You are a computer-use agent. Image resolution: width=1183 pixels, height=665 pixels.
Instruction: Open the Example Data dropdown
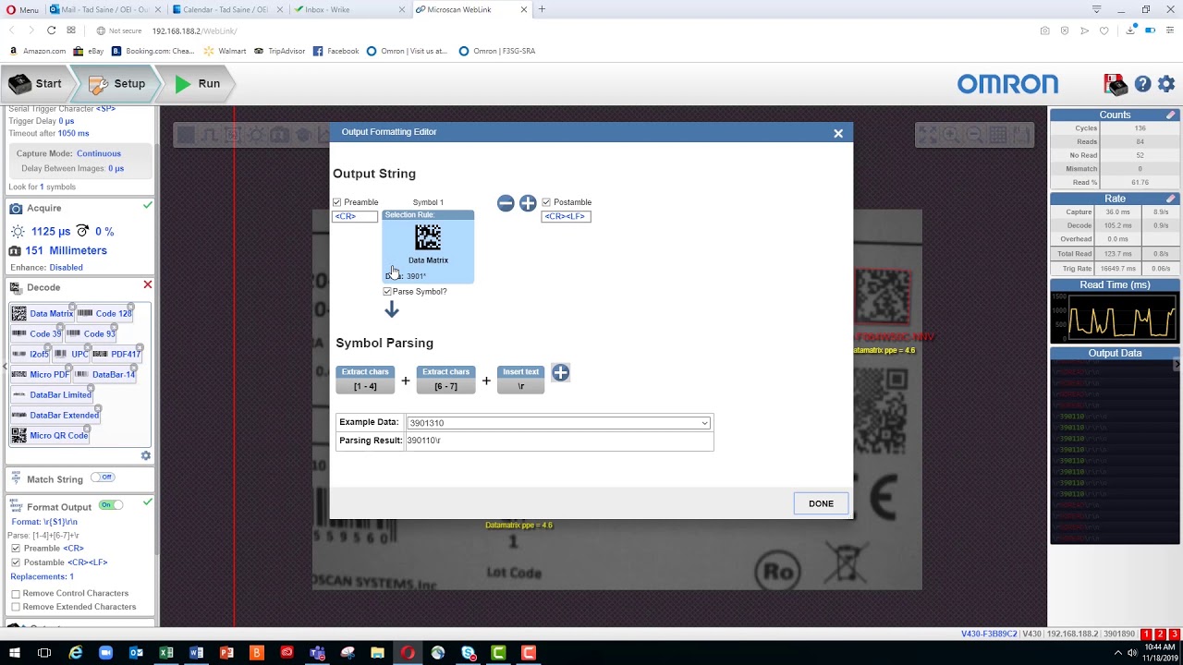point(559,423)
